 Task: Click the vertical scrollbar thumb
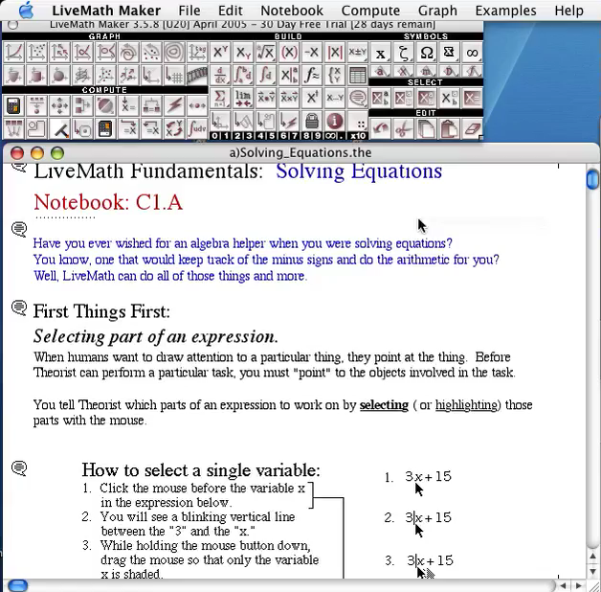pyautogui.click(x=592, y=180)
